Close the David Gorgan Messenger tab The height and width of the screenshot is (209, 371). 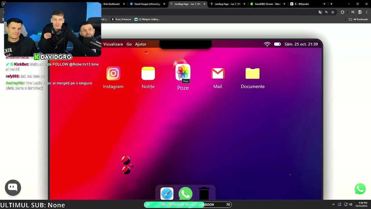point(164,4)
